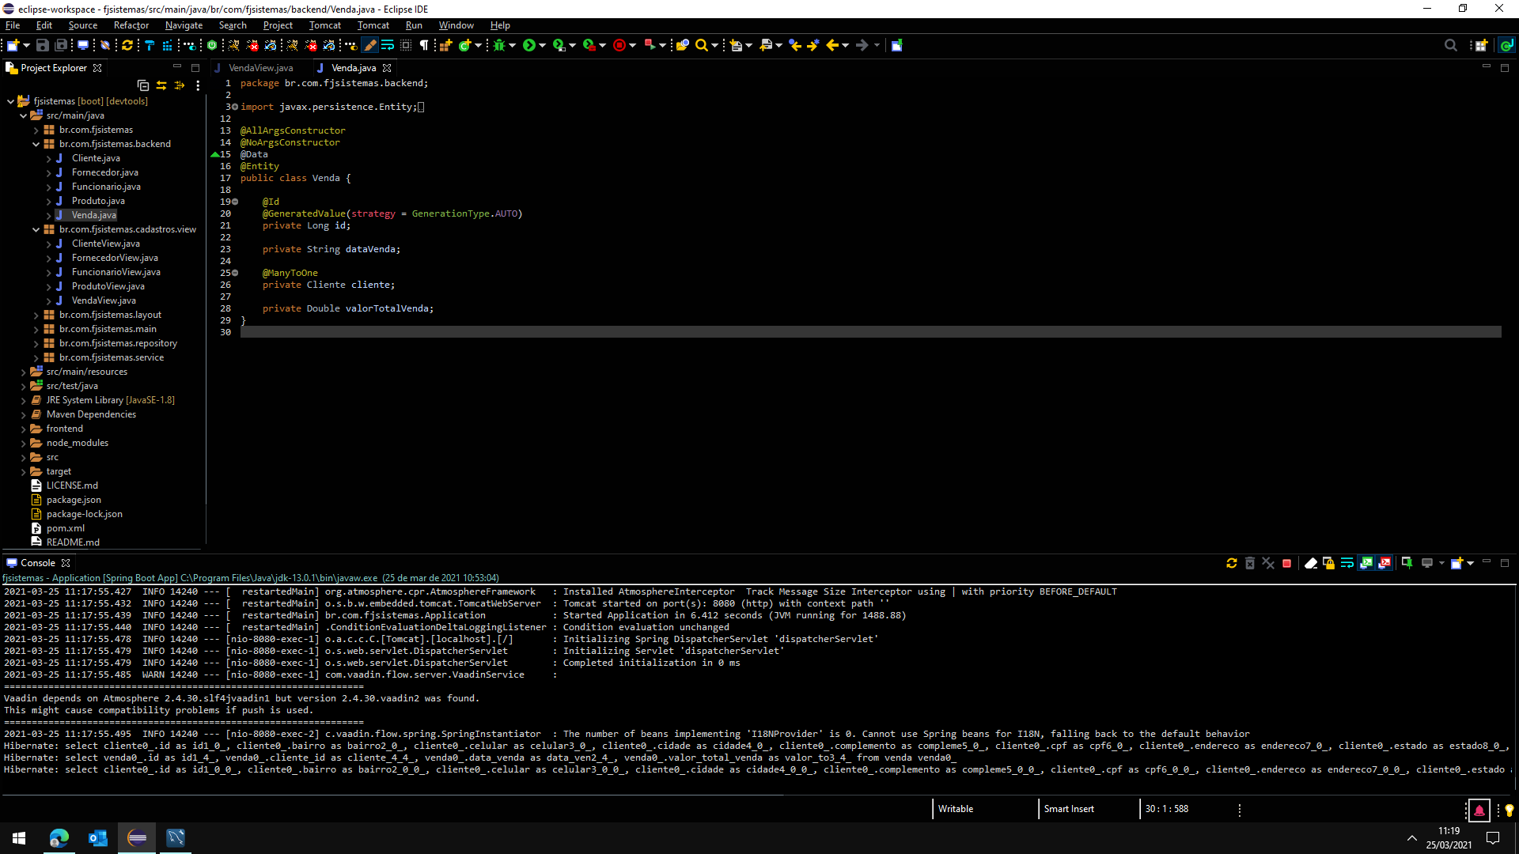Screen dimensions: 1519x854
Task: Click the green Run launch button
Action: coord(529,45)
